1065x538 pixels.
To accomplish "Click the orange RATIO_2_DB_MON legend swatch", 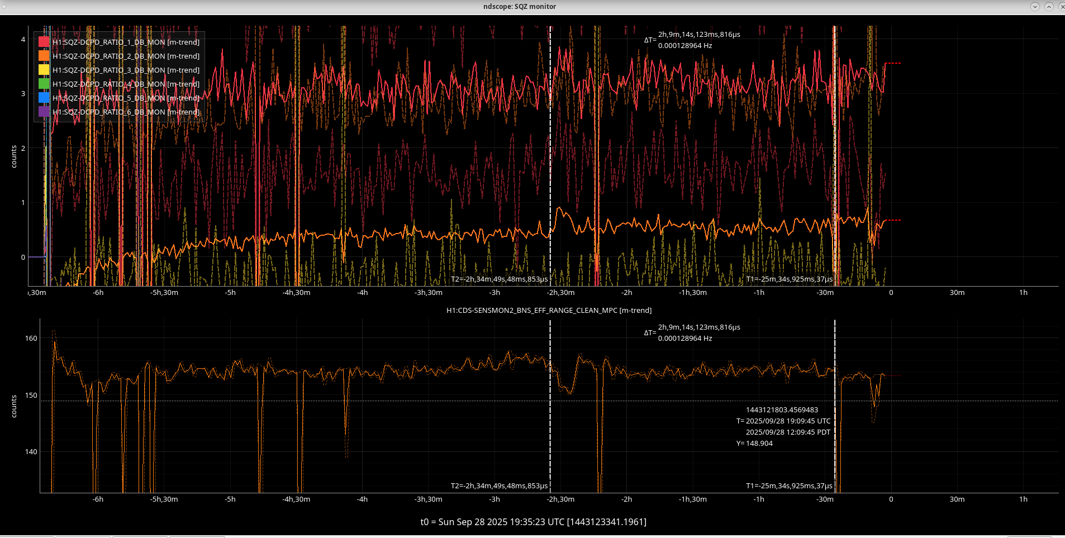I will click(44, 56).
